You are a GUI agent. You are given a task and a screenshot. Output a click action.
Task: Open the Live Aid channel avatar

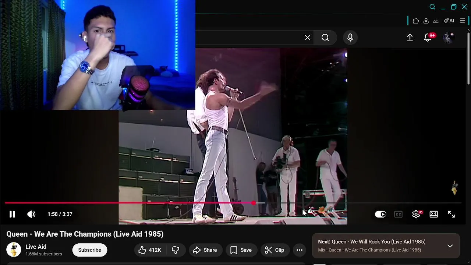click(14, 250)
